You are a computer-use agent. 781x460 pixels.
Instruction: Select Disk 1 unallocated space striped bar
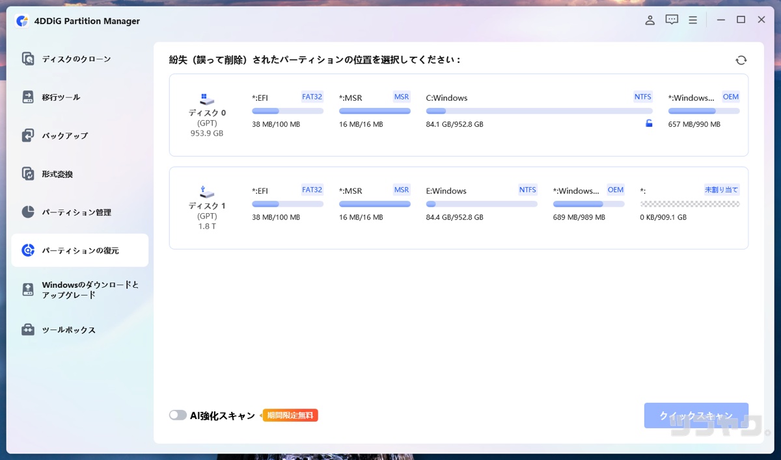coord(690,204)
